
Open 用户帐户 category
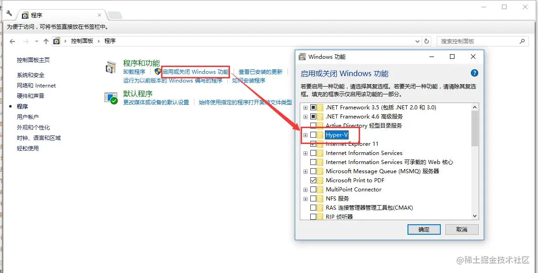click(28, 117)
